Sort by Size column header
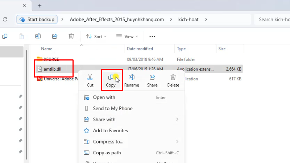 (x=222, y=49)
